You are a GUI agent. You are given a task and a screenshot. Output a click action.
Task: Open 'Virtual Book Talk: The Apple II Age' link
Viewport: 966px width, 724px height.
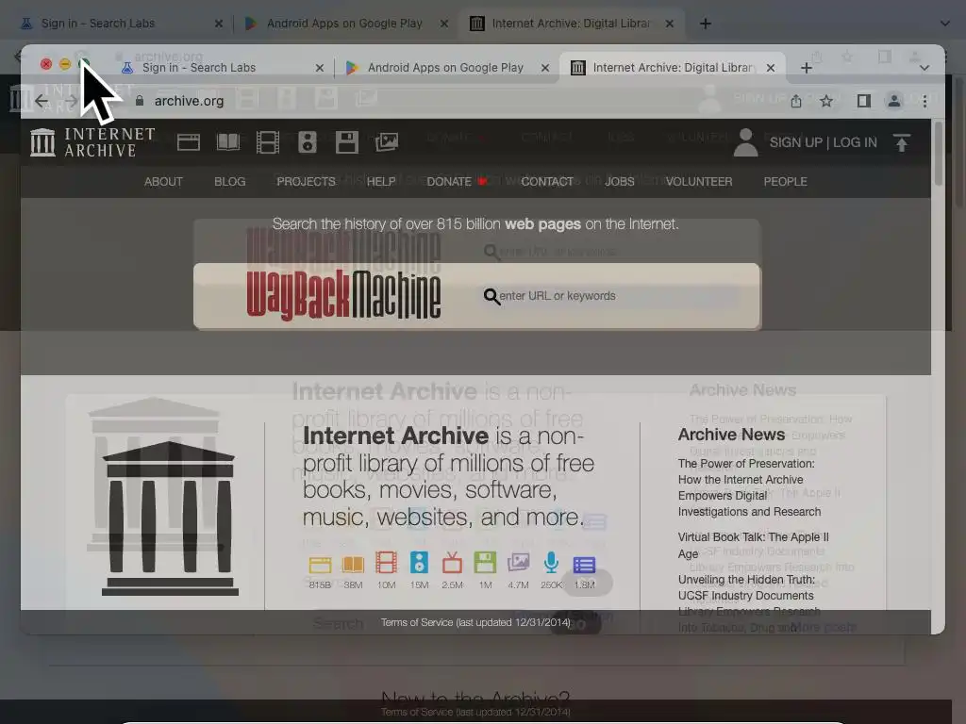pyautogui.click(x=754, y=546)
